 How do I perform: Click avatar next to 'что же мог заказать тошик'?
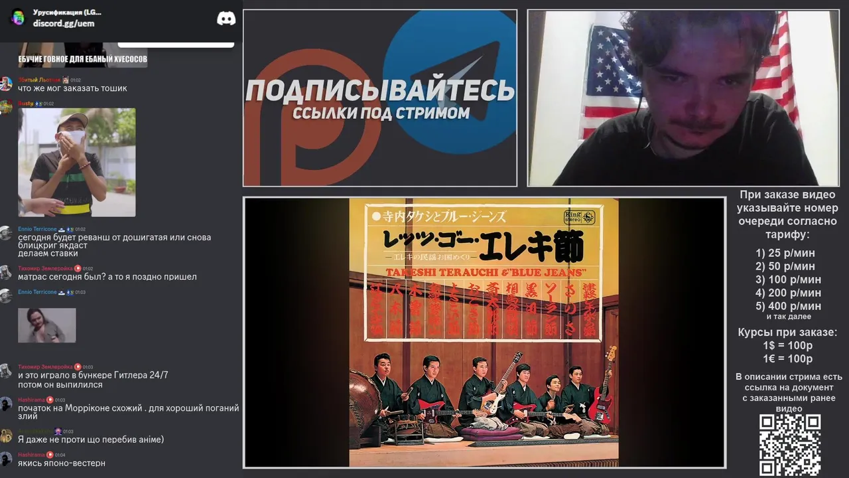(6, 84)
